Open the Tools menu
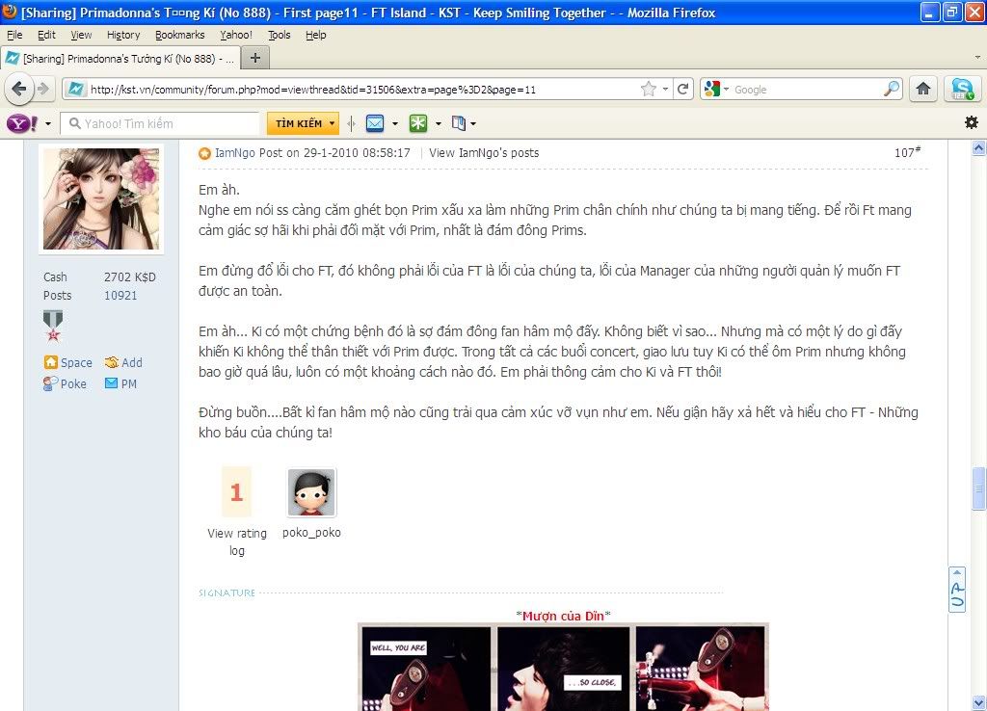The image size is (987, 711). 280,35
